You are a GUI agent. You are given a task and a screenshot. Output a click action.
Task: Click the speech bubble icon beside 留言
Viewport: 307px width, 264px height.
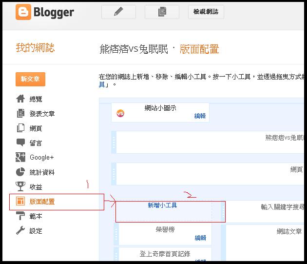click(x=20, y=142)
